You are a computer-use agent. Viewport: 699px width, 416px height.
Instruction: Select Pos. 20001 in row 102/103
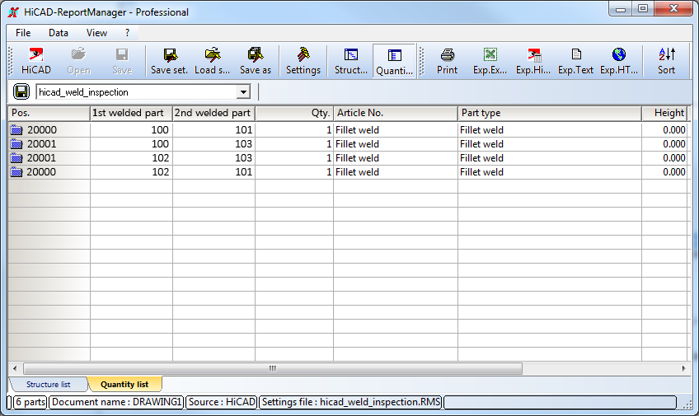click(42, 157)
